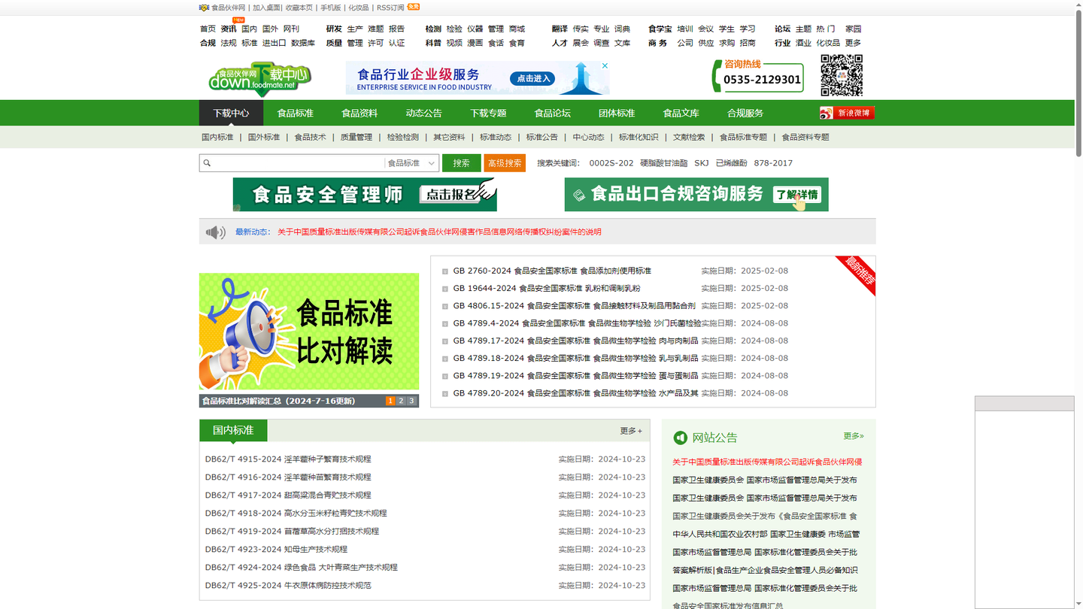This screenshot has width=1083, height=609.
Task: Click the 更多 link in top navigation
Action: point(853,44)
